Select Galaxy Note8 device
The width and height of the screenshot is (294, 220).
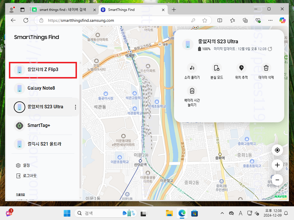[x=43, y=88]
